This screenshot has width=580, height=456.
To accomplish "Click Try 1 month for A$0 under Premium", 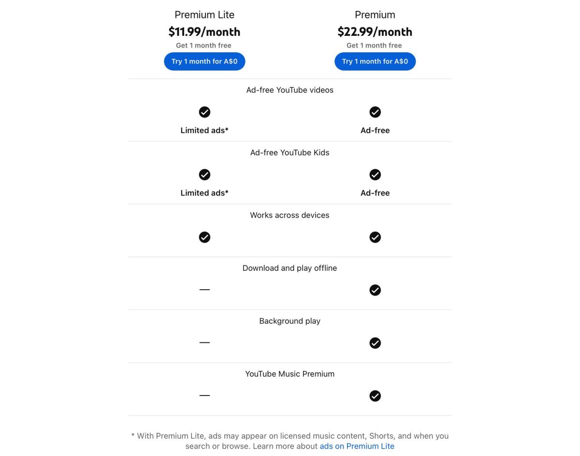I will [375, 61].
